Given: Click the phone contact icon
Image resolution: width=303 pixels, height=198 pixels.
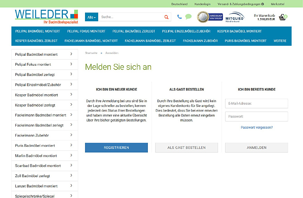Looking at the screenshot, I should coord(180,17).
